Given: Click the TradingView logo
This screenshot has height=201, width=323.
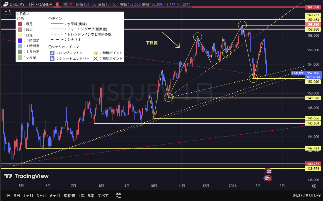Looking at the screenshot, I should [26, 176].
